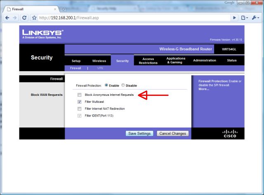Close the browser window

[257, 3]
